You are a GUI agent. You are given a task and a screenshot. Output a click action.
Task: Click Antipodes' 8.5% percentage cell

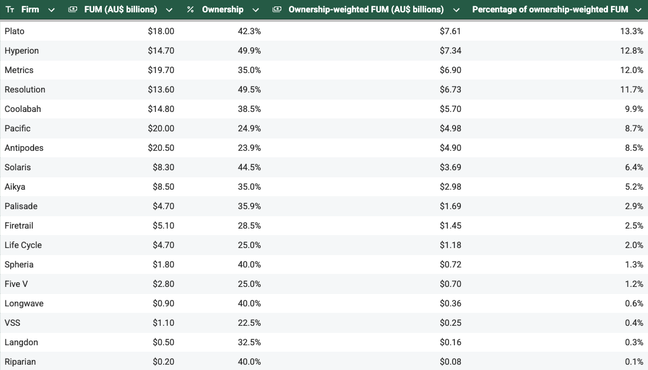(634, 148)
